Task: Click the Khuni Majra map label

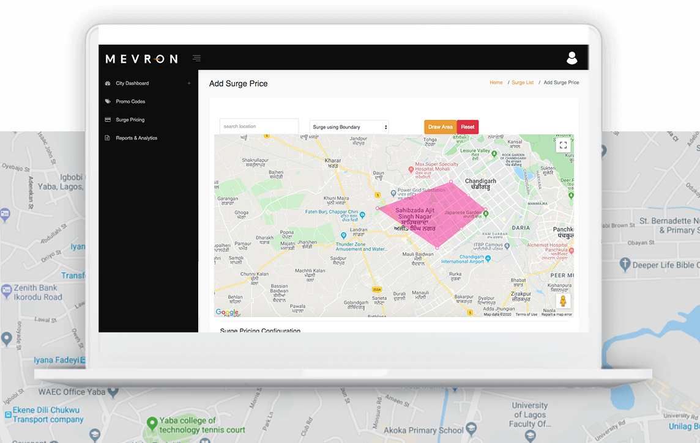Action: pos(336,200)
